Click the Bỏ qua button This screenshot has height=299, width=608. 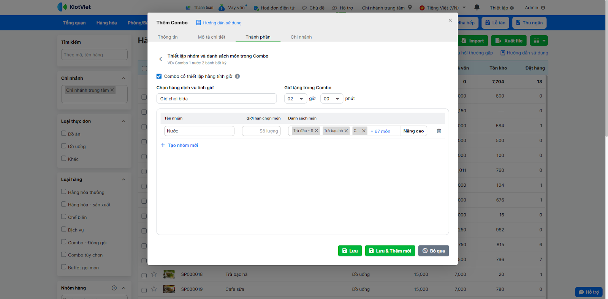pyautogui.click(x=434, y=251)
